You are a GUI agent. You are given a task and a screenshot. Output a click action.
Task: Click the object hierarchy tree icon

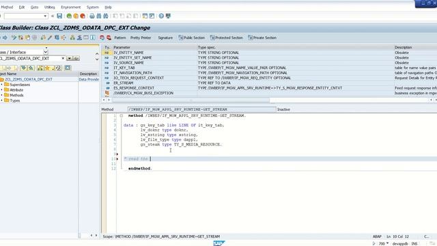(72, 38)
